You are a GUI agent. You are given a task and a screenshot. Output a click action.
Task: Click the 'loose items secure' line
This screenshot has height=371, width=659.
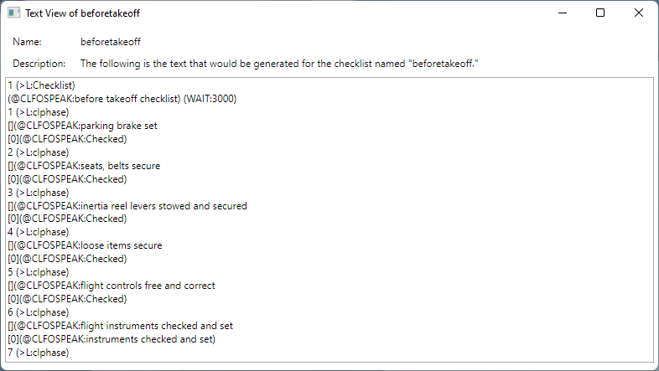(x=85, y=245)
